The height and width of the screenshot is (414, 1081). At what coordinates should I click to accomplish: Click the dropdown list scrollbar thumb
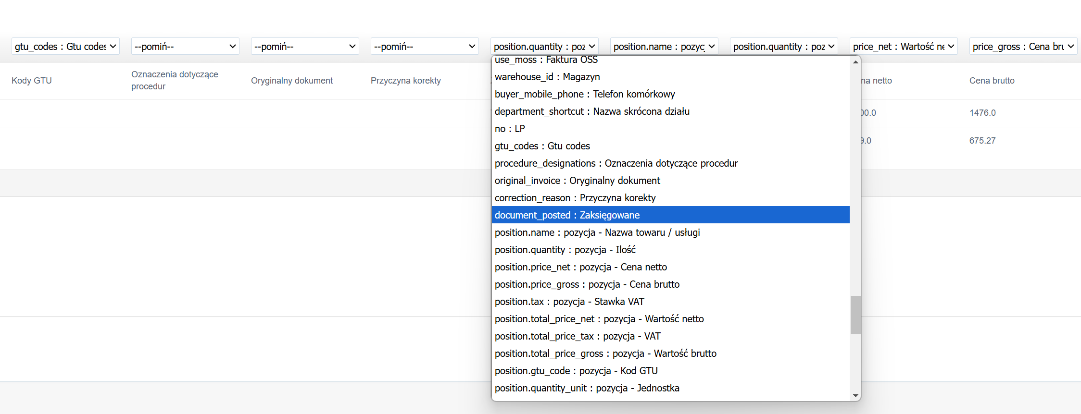tap(855, 315)
